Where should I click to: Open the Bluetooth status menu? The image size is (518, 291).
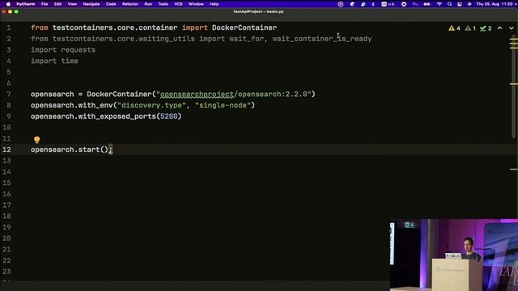pyautogui.click(x=373, y=4)
